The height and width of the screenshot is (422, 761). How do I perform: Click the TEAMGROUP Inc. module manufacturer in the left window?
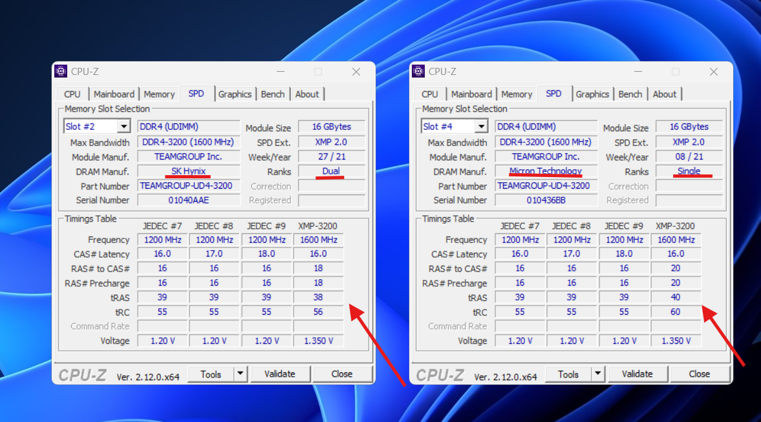(188, 156)
